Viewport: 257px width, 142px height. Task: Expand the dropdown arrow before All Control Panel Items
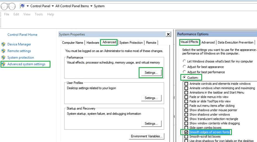53,6
